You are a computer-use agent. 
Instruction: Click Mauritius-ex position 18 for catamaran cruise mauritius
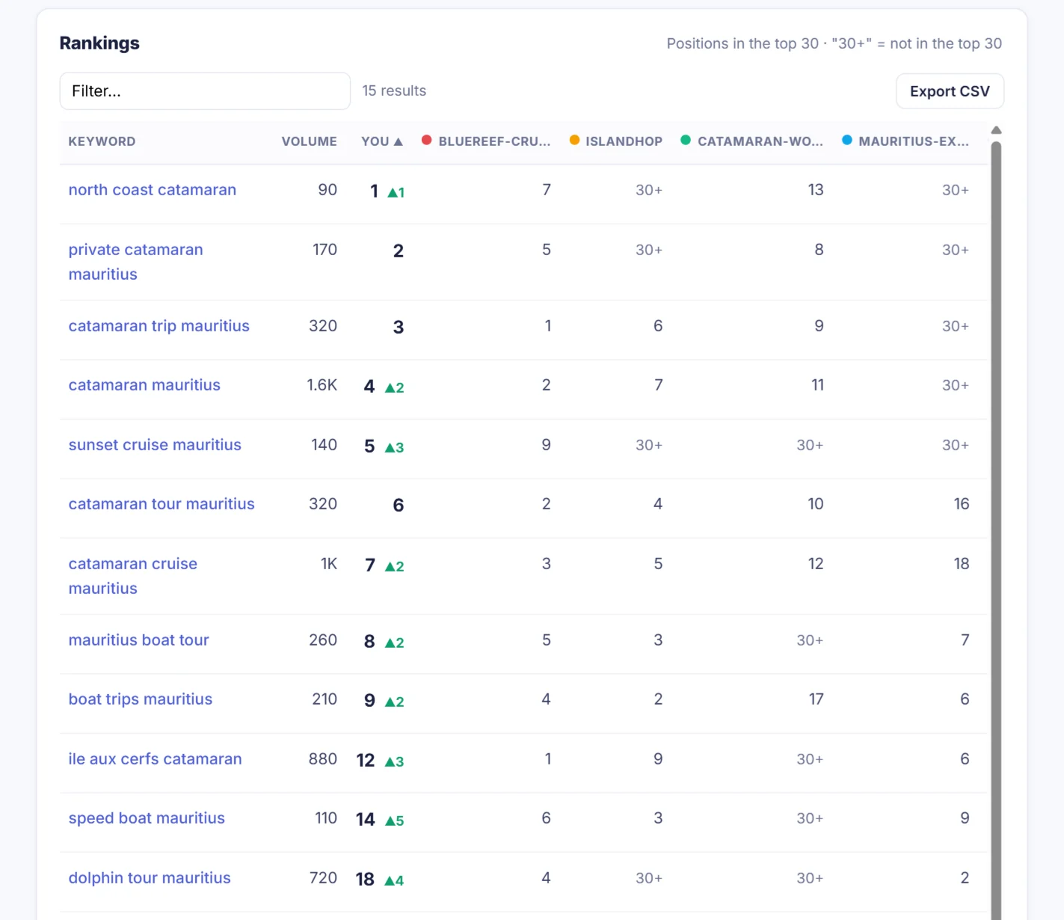coord(962,564)
